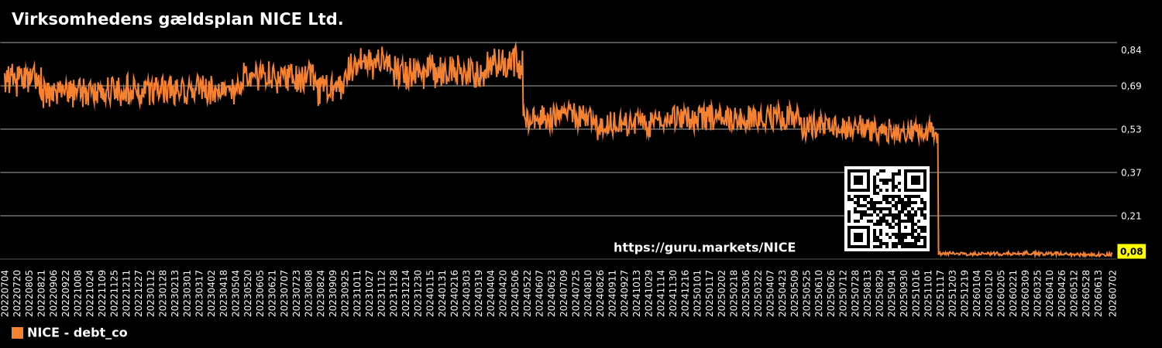The width and height of the screenshot is (1162, 348).
Task: Click the 20260120 date on x-axis
Action: [990, 292]
